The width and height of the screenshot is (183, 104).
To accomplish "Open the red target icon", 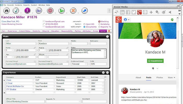I will tap(50, 11).
